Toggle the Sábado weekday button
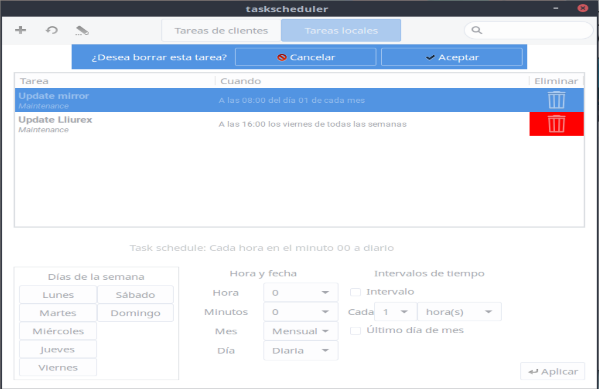This screenshot has height=389, width=599. (135, 295)
